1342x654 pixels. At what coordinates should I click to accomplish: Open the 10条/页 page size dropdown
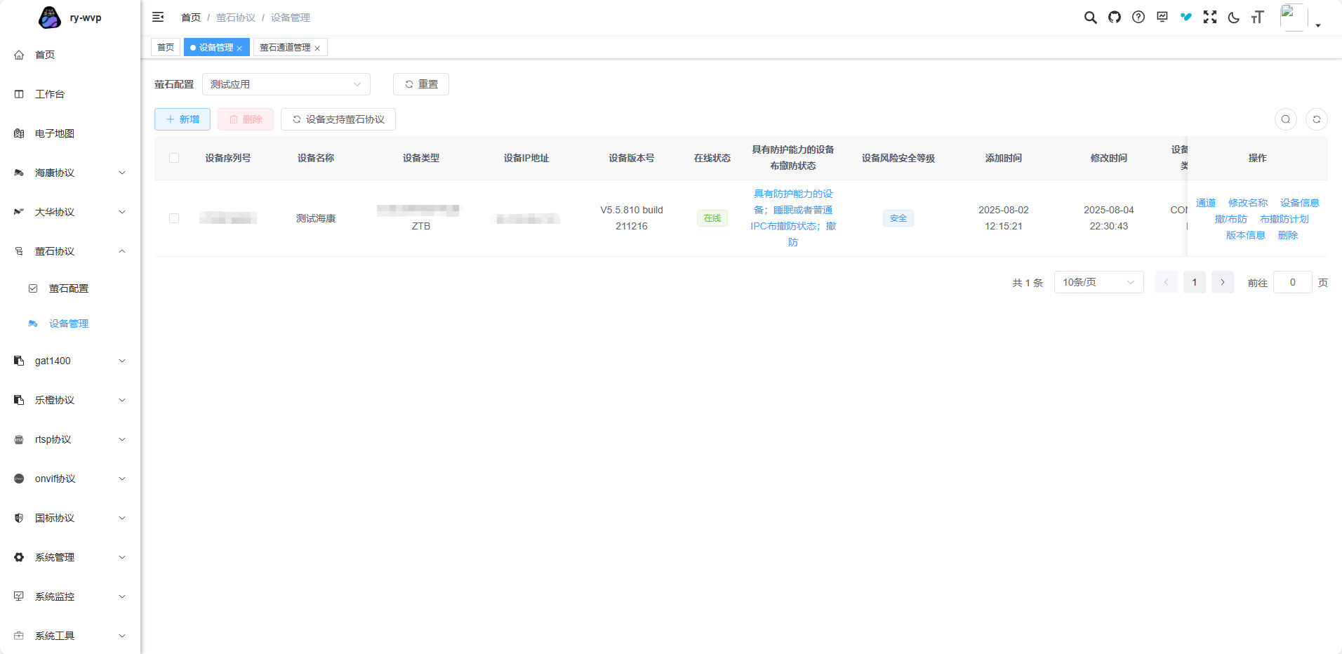[x=1098, y=282]
